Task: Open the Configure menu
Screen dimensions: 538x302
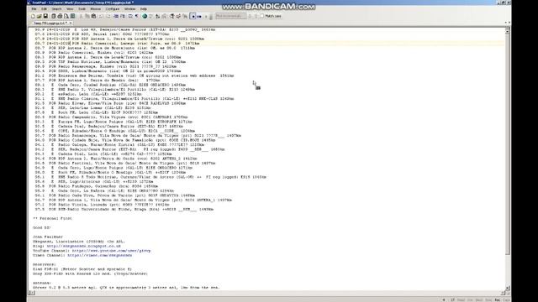Action: point(113,9)
